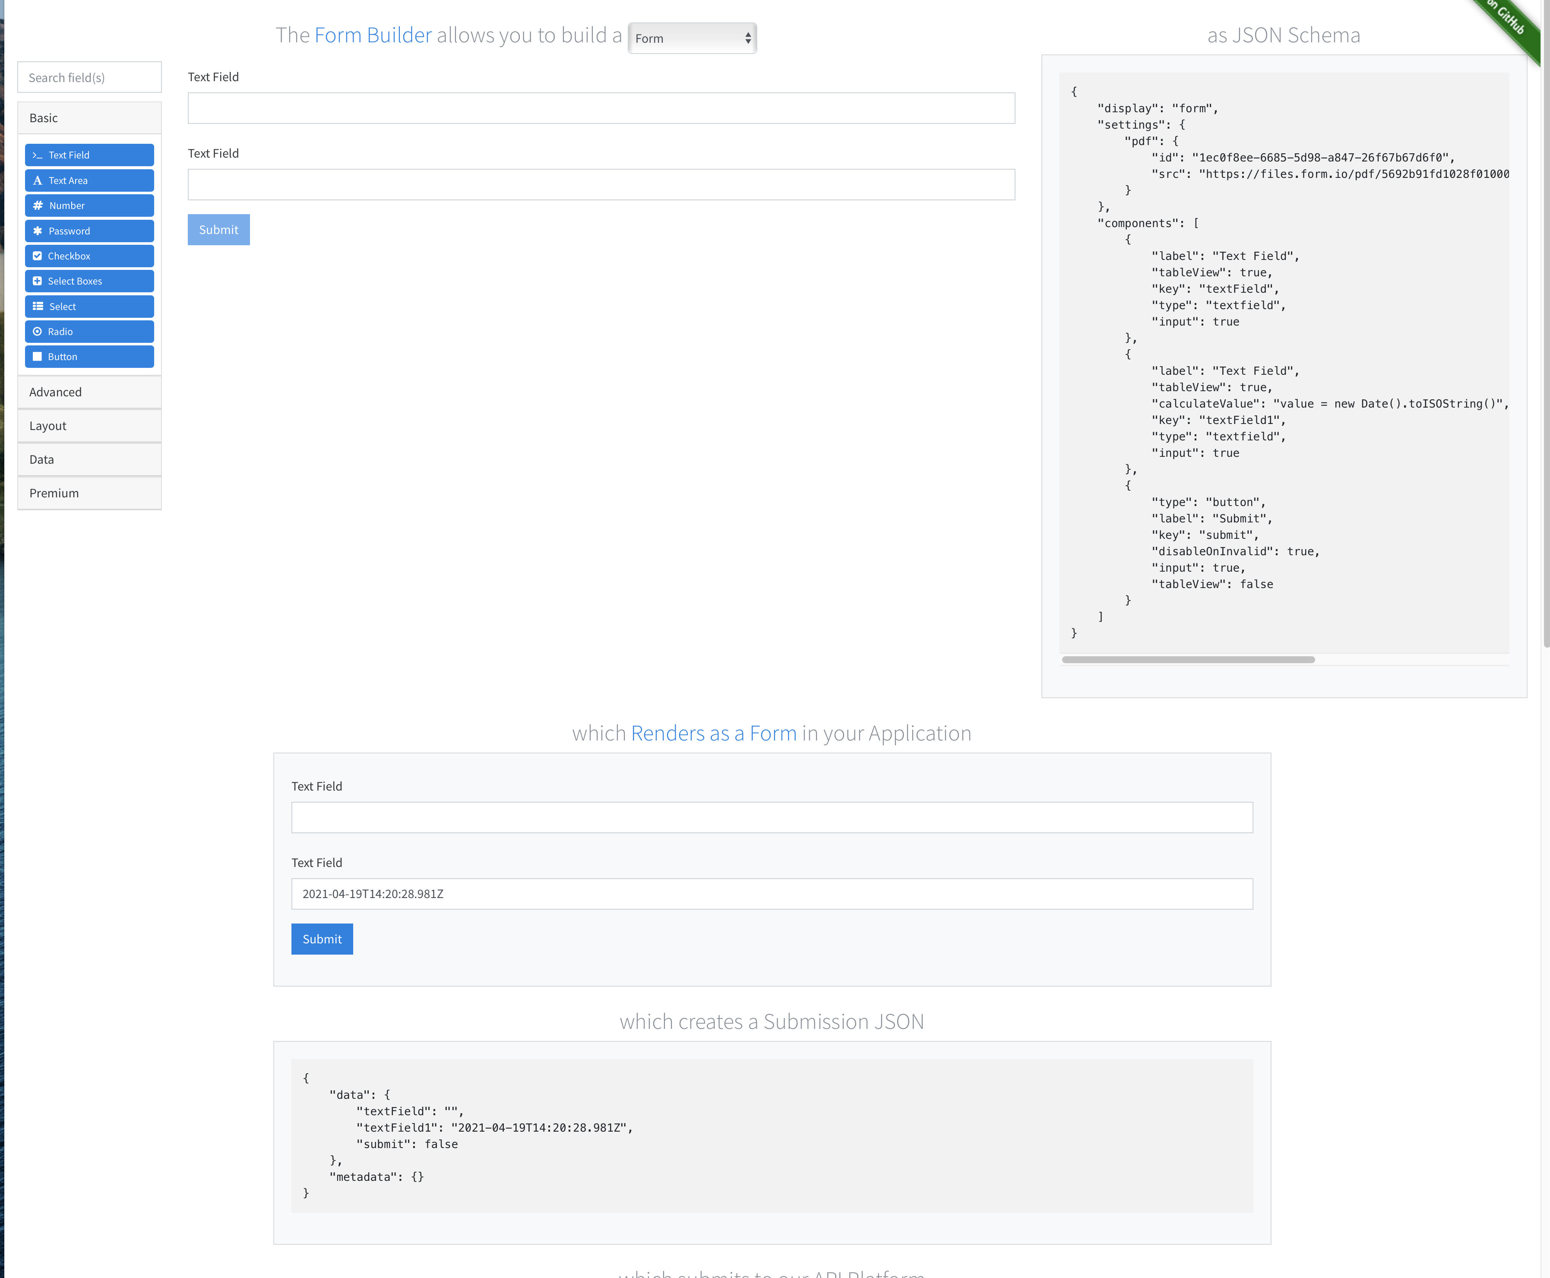The height and width of the screenshot is (1278, 1550).
Task: Click the Checkbox component check icon
Action: (x=38, y=256)
